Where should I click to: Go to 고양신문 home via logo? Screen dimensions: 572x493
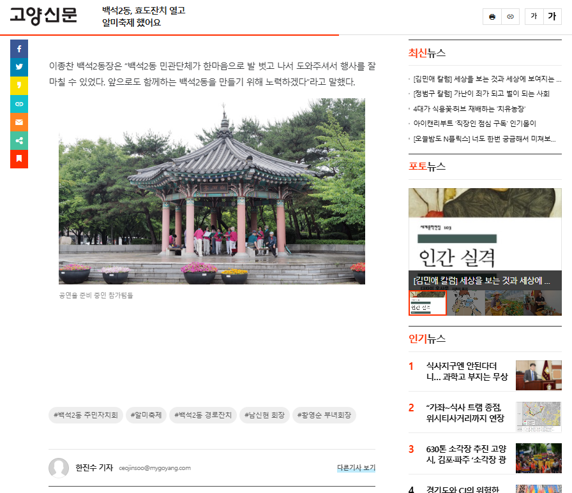point(43,16)
